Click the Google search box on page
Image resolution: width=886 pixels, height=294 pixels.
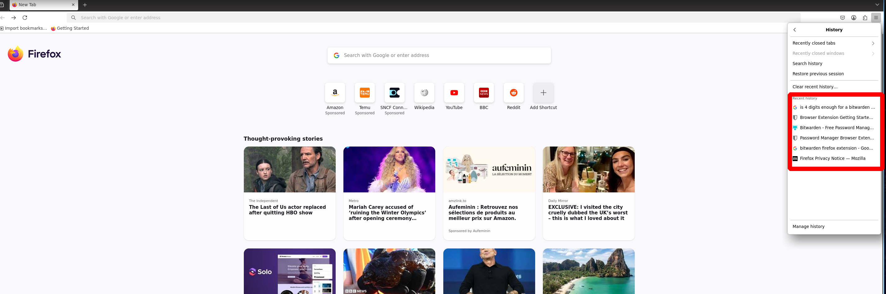pos(439,55)
